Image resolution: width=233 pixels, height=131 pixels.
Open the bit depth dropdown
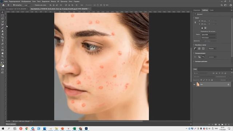(209, 37)
